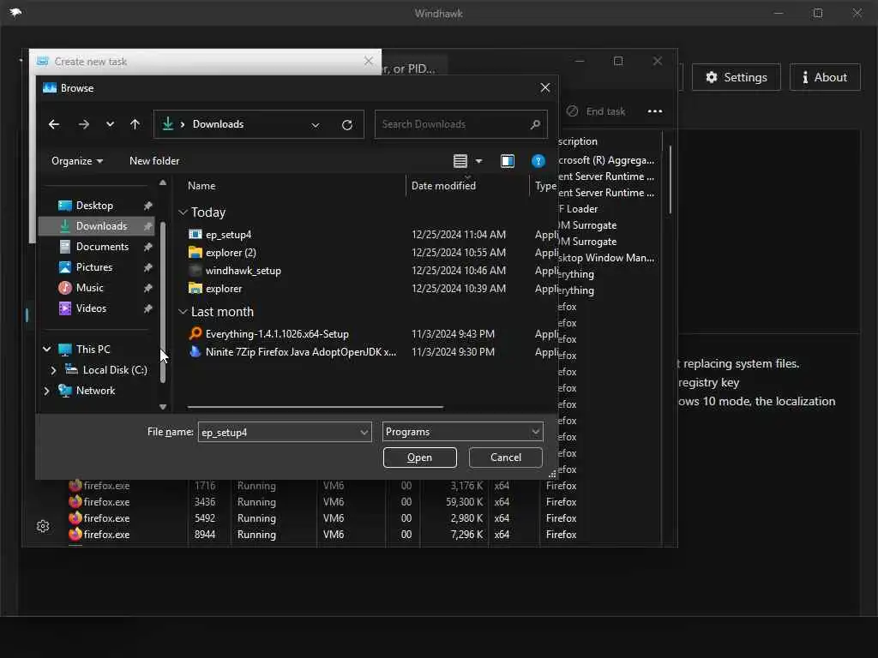878x658 pixels.
Task: Open the File name dropdown arrow
Action: [x=364, y=432]
